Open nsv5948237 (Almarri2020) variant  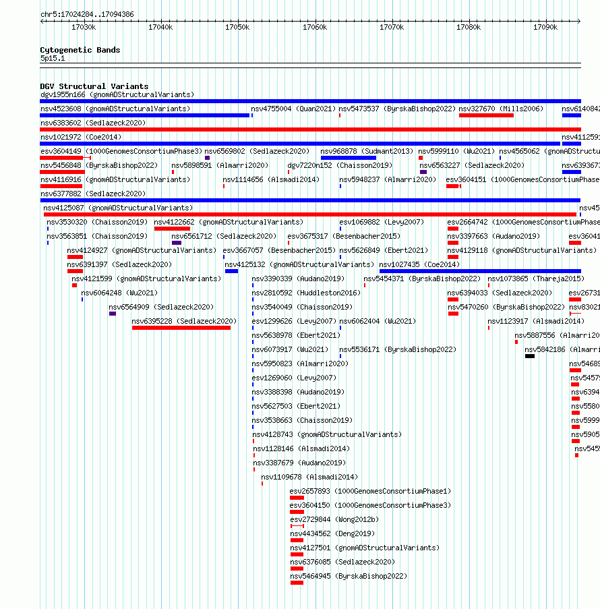(x=388, y=180)
